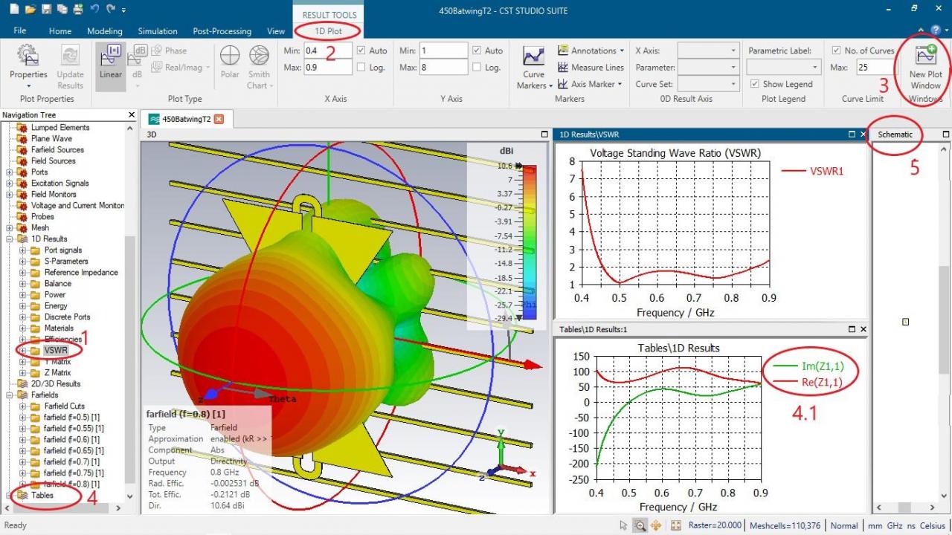The height and width of the screenshot is (535, 952).
Task: Toggle the X Axis Auto checkbox
Action: point(361,51)
